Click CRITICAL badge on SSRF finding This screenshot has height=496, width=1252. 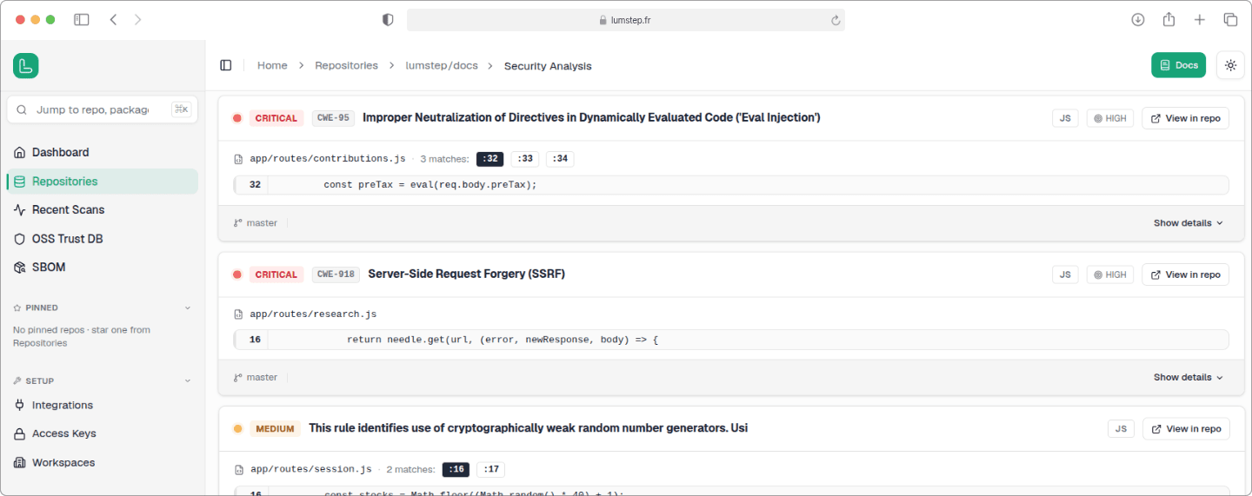(276, 274)
